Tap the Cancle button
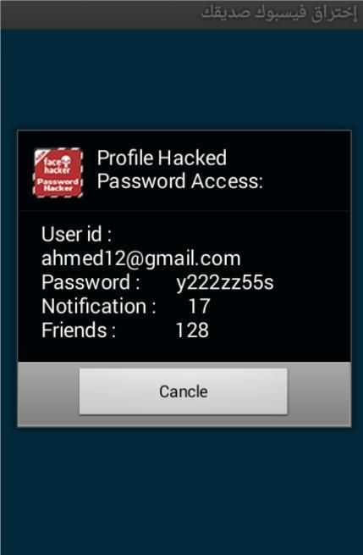 tap(183, 391)
